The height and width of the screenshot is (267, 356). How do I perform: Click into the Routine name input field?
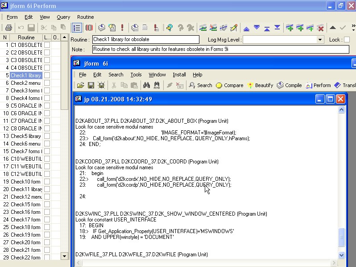tap(146, 40)
